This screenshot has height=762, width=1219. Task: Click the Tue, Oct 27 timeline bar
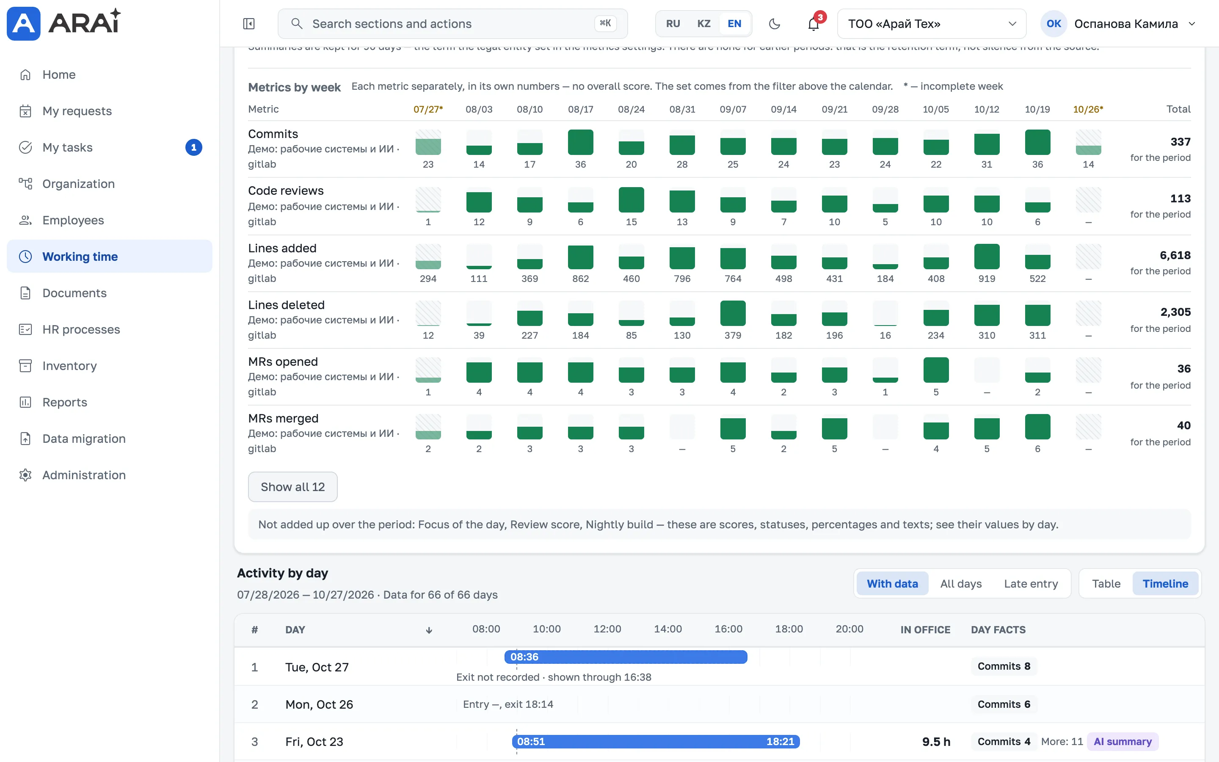(x=626, y=657)
